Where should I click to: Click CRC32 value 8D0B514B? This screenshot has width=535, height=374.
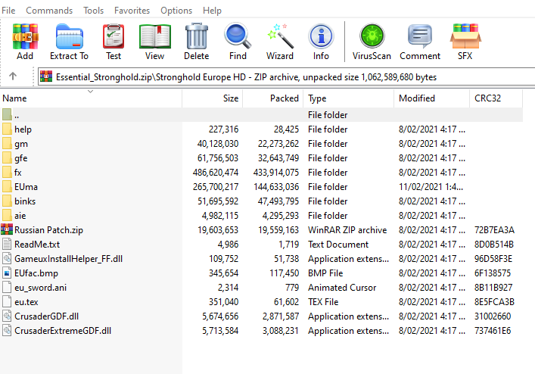click(494, 245)
